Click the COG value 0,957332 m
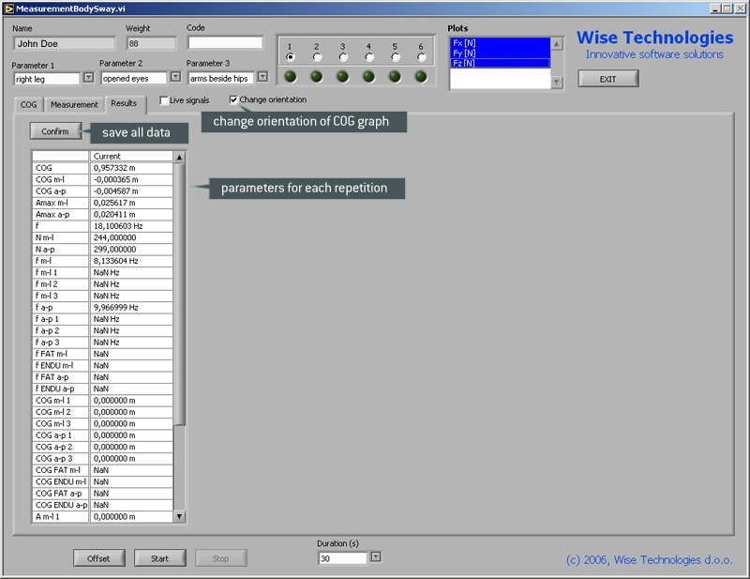This screenshot has height=579, width=750. point(131,168)
